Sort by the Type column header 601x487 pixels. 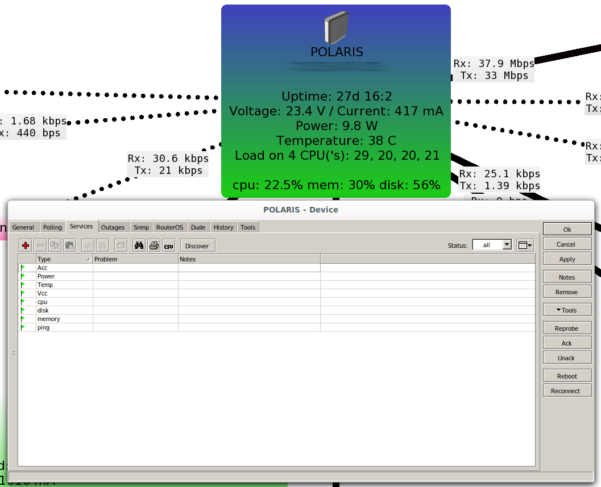pyautogui.click(x=64, y=259)
